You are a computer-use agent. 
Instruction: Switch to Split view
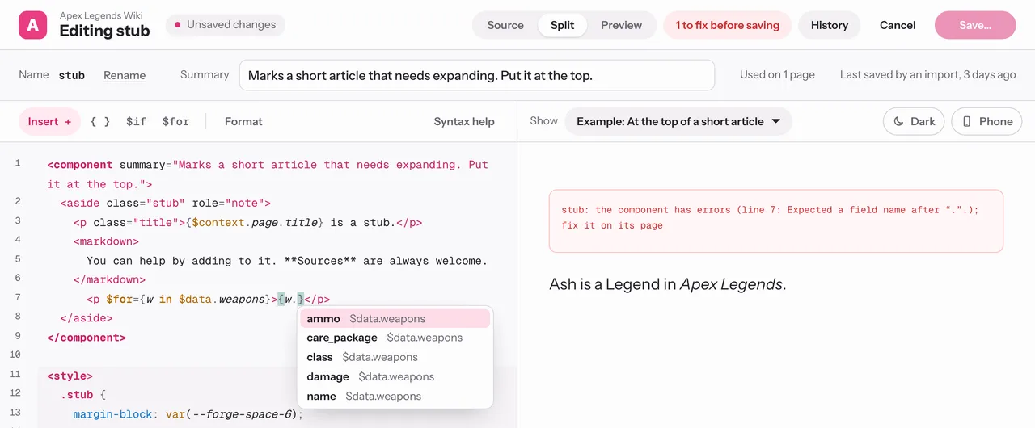coord(563,25)
